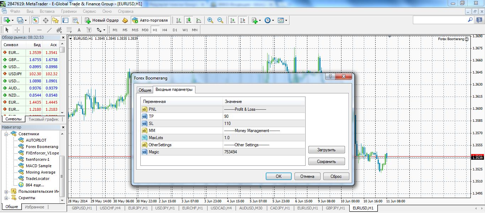Click the Сохранить button
The width and height of the screenshot is (485, 213).
coord(327,162)
